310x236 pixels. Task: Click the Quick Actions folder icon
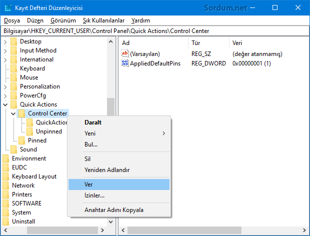[x=14, y=104]
